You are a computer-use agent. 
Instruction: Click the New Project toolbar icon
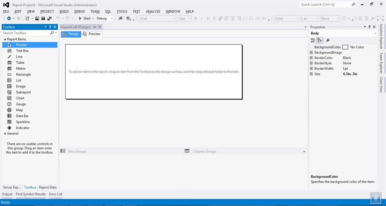tap(27, 18)
